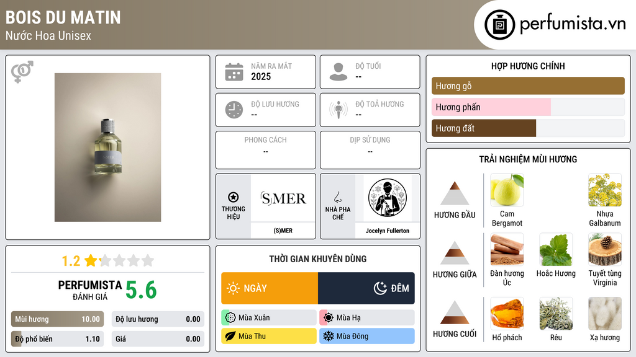This screenshot has width=636, height=357.
Task: Select the Đêm nighttime segment
Action: [366, 288]
